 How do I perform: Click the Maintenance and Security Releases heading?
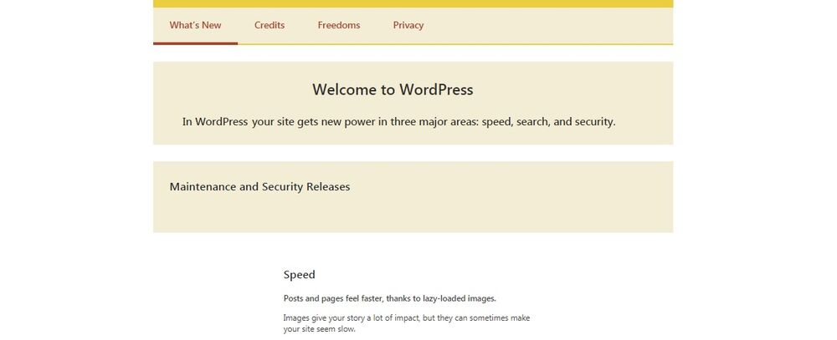259,186
